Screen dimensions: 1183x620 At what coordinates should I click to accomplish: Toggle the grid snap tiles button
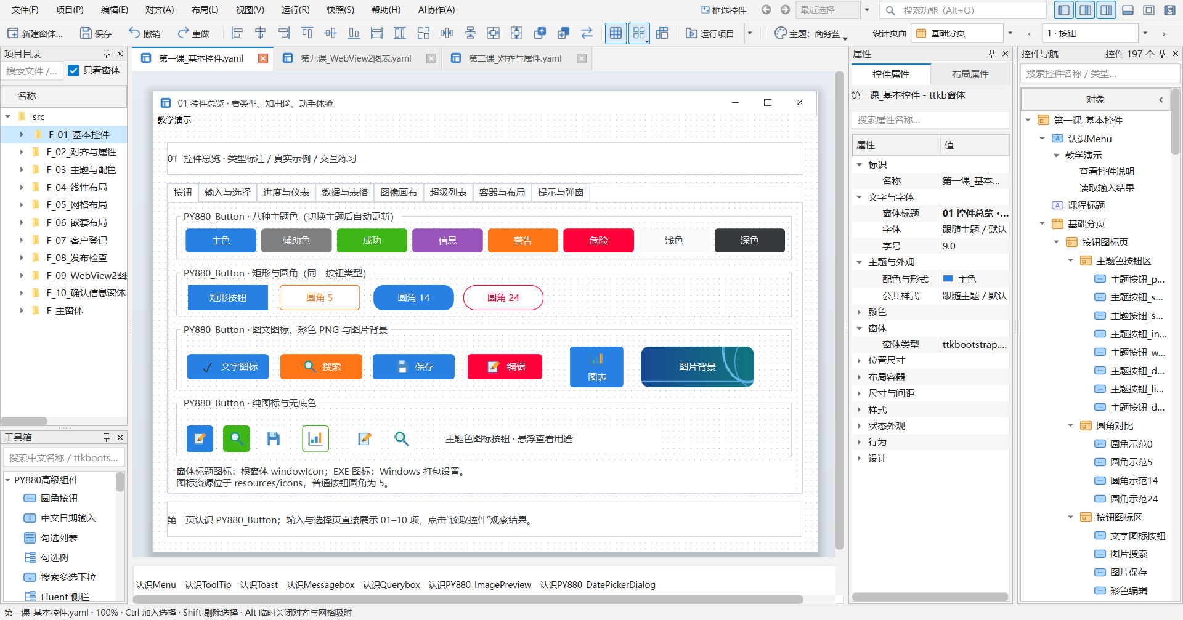tap(639, 33)
